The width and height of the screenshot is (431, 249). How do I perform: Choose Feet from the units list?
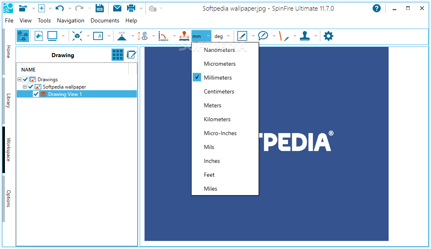pyautogui.click(x=225, y=175)
